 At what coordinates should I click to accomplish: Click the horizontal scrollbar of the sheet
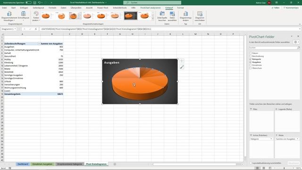point(194,164)
